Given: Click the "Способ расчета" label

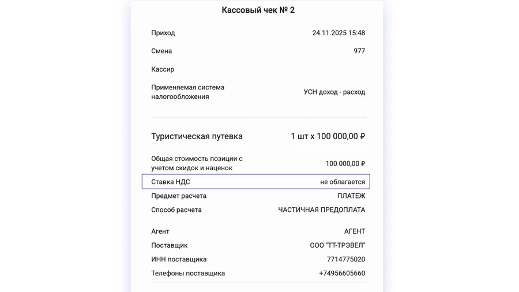Looking at the screenshot, I should tap(176, 210).
